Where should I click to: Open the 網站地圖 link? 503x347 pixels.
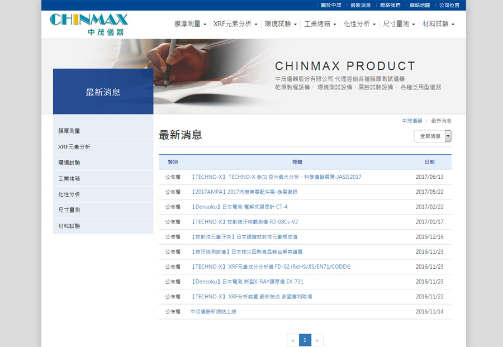pos(420,5)
